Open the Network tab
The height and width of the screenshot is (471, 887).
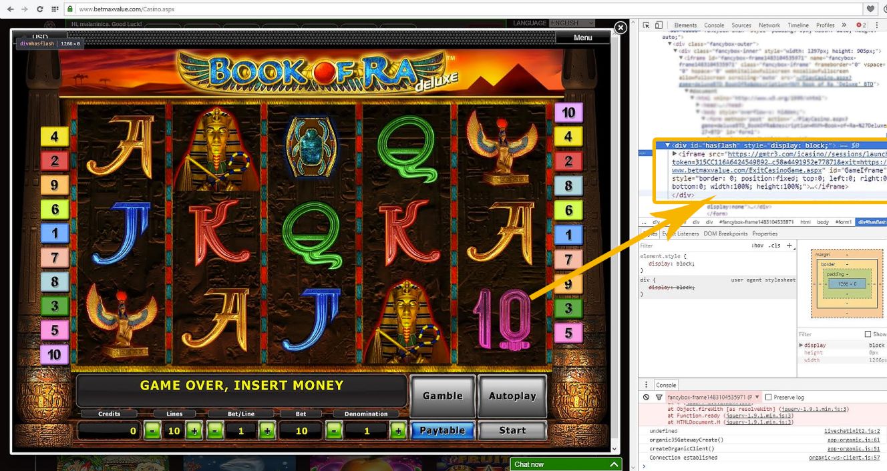tap(769, 25)
